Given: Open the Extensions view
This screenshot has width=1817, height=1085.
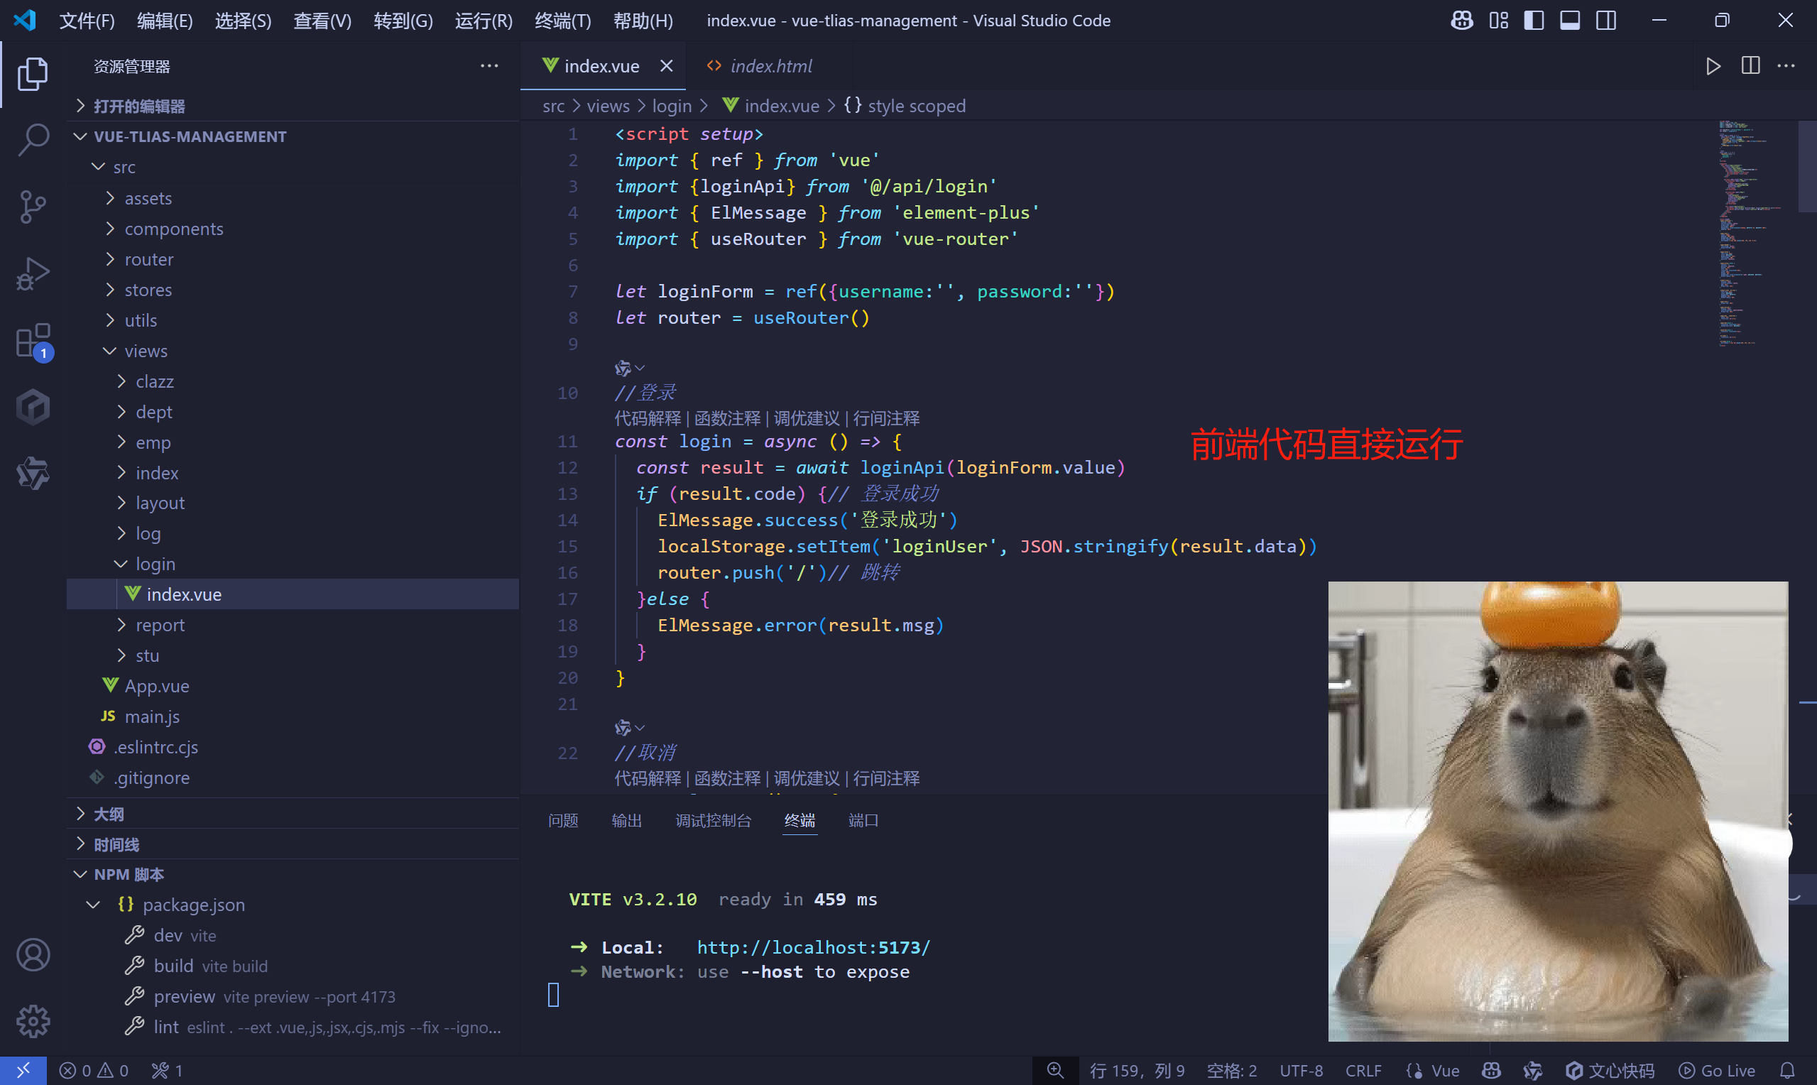Looking at the screenshot, I should [x=33, y=342].
